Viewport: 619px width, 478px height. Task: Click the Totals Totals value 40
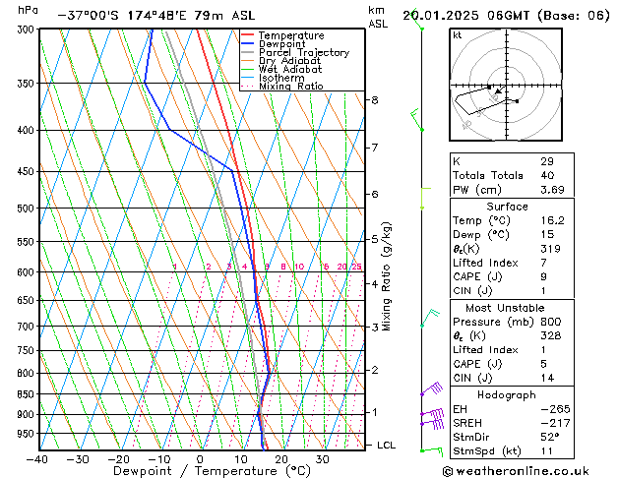[x=547, y=175]
